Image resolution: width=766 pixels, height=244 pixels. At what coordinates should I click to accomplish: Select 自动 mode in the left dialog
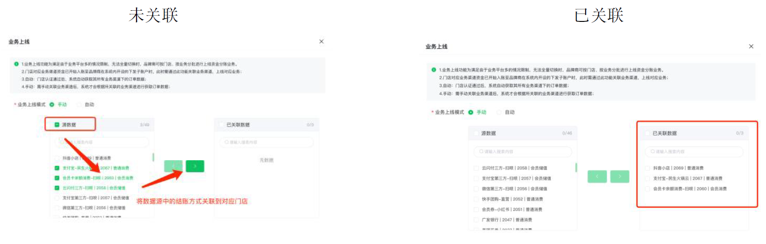pos(80,105)
